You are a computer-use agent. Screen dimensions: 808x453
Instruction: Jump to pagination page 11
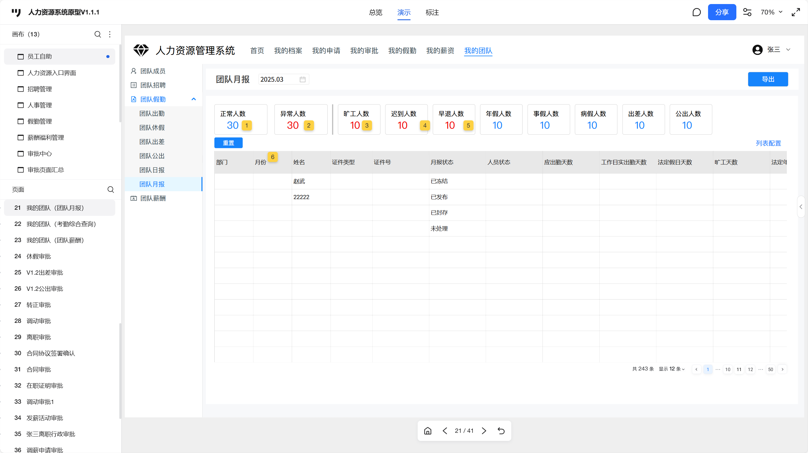pyautogui.click(x=739, y=369)
